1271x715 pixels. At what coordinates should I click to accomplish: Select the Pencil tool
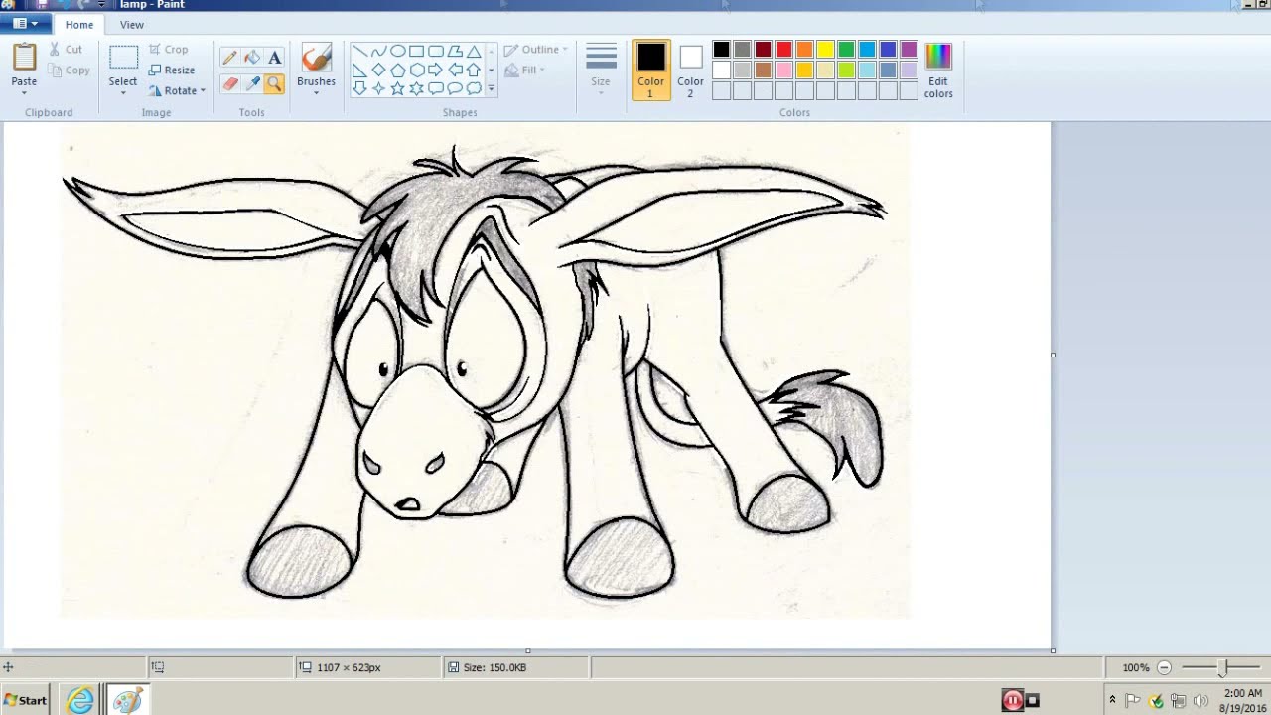point(229,58)
